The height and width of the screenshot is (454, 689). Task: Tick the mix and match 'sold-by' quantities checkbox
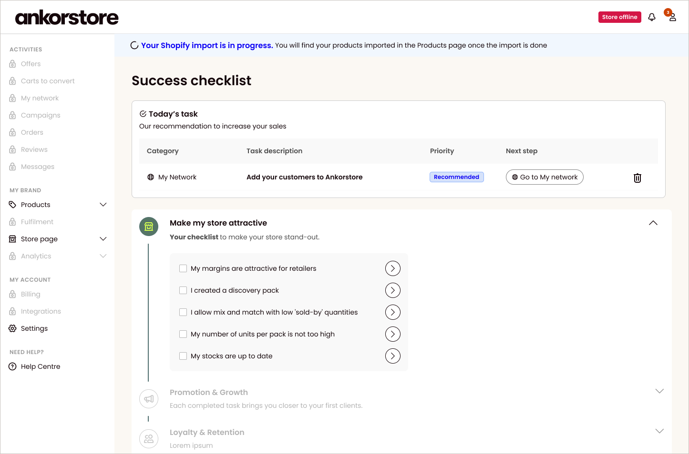click(183, 312)
